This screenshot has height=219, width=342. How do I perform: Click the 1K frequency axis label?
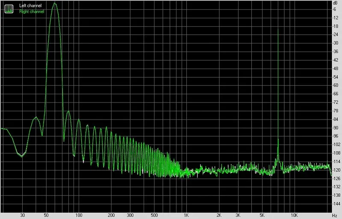tap(186, 215)
